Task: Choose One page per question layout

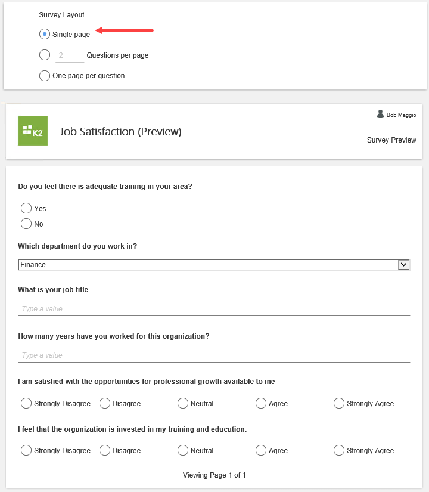Action: pyautogui.click(x=45, y=76)
